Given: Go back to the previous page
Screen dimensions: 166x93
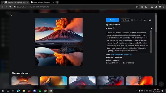Looking at the screenshot, I should pyautogui.click(x=2, y=7).
